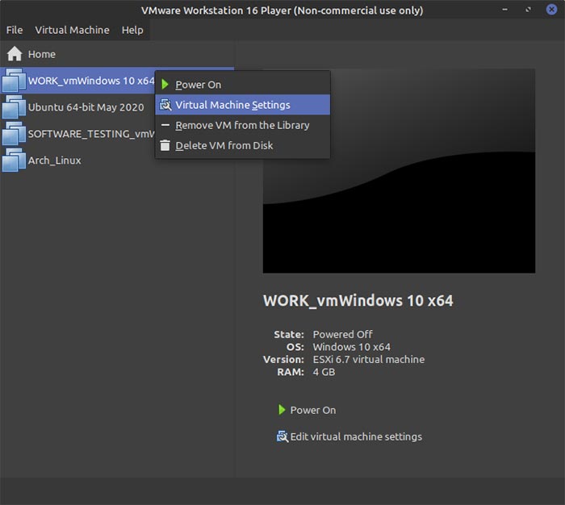Click trash can icon beside Delete VM from Disk
The image size is (565, 505).
pos(165,145)
